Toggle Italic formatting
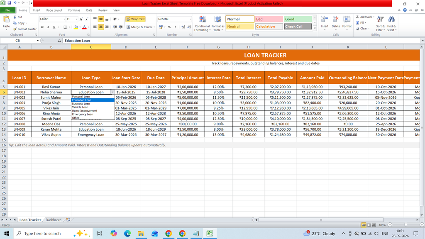 (x=48, y=27)
